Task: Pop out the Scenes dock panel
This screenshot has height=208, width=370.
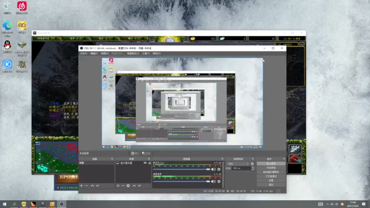Action: (112, 159)
